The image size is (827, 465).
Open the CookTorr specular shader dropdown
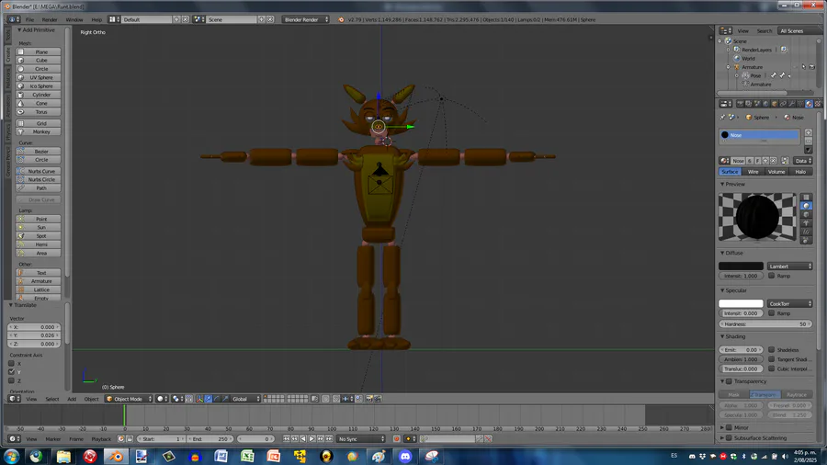point(789,303)
